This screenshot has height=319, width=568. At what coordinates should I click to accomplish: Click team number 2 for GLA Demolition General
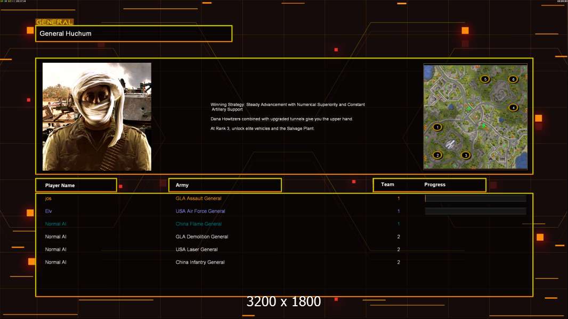pyautogui.click(x=399, y=237)
